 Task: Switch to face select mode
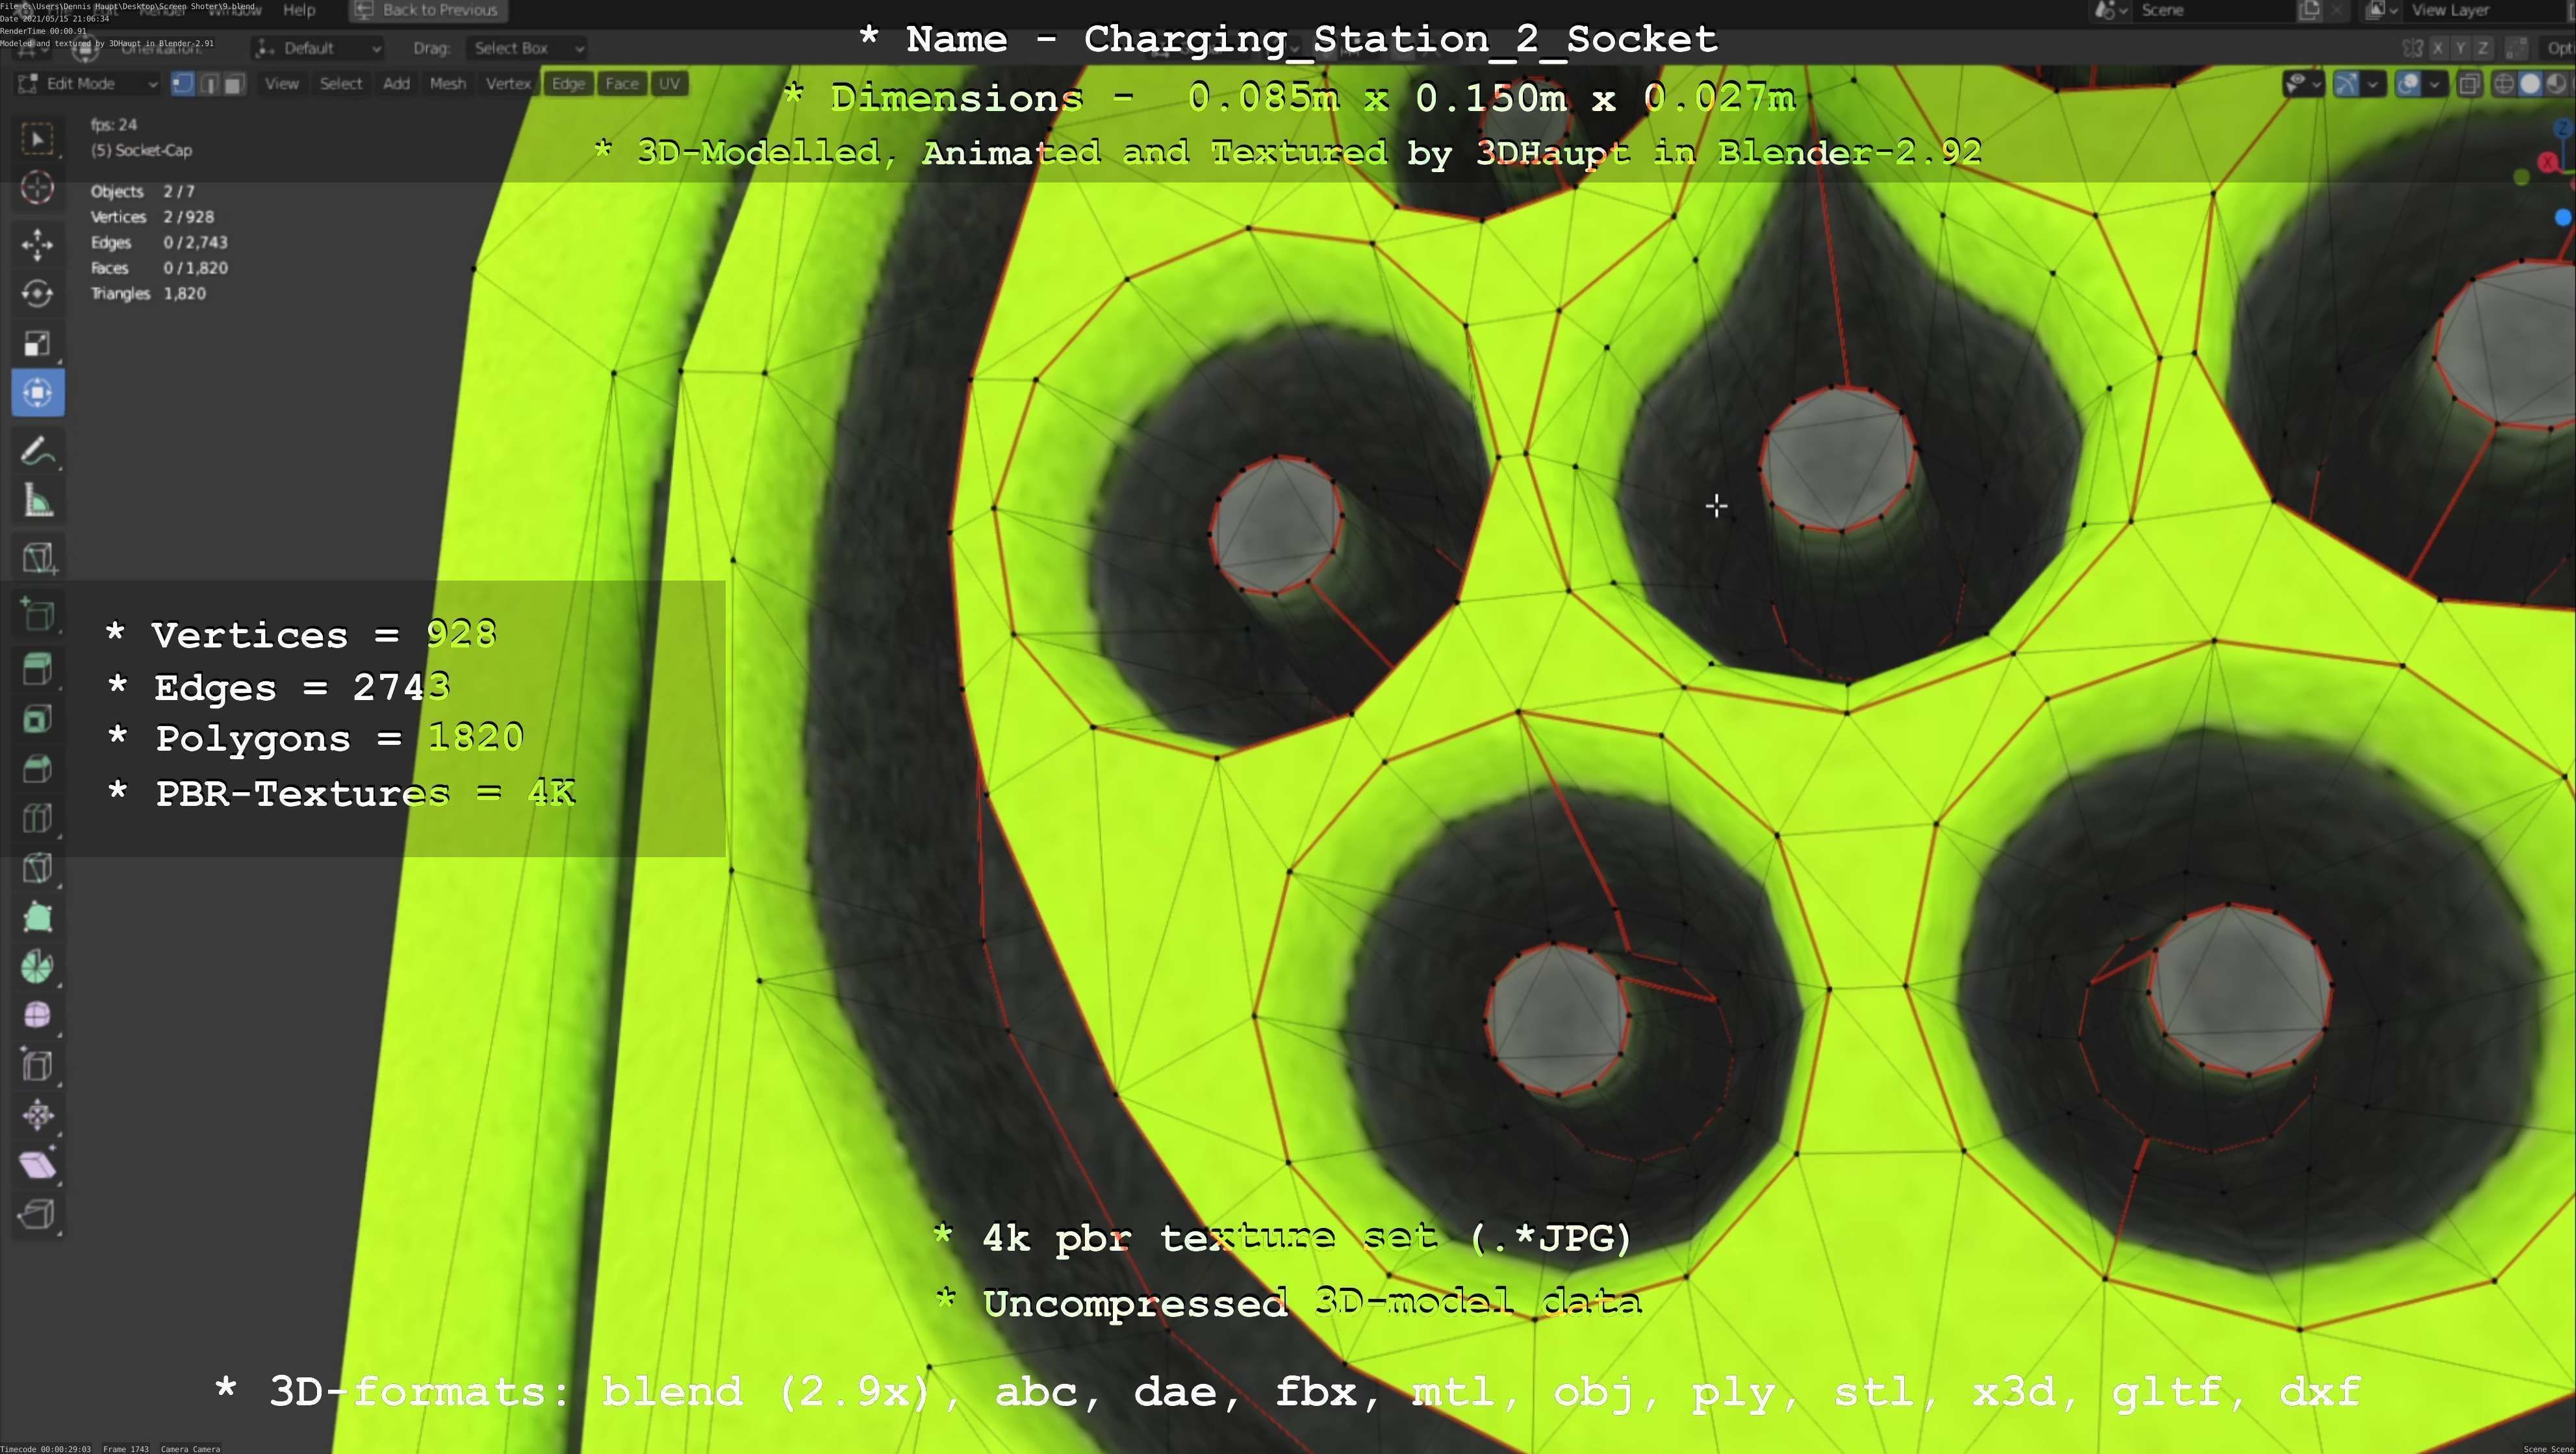(233, 84)
